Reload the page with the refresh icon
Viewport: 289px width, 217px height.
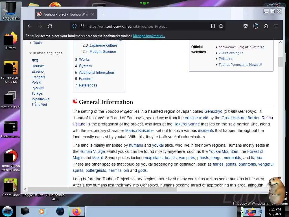50,26
